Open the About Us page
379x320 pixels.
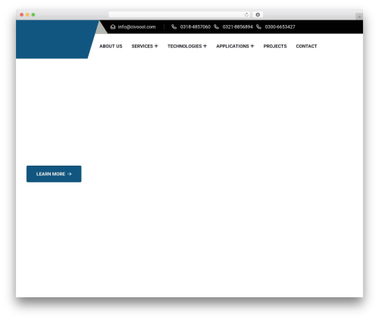pyautogui.click(x=111, y=46)
